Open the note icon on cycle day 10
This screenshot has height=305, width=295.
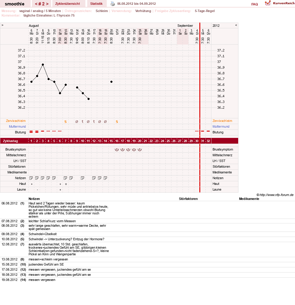coord(83,178)
